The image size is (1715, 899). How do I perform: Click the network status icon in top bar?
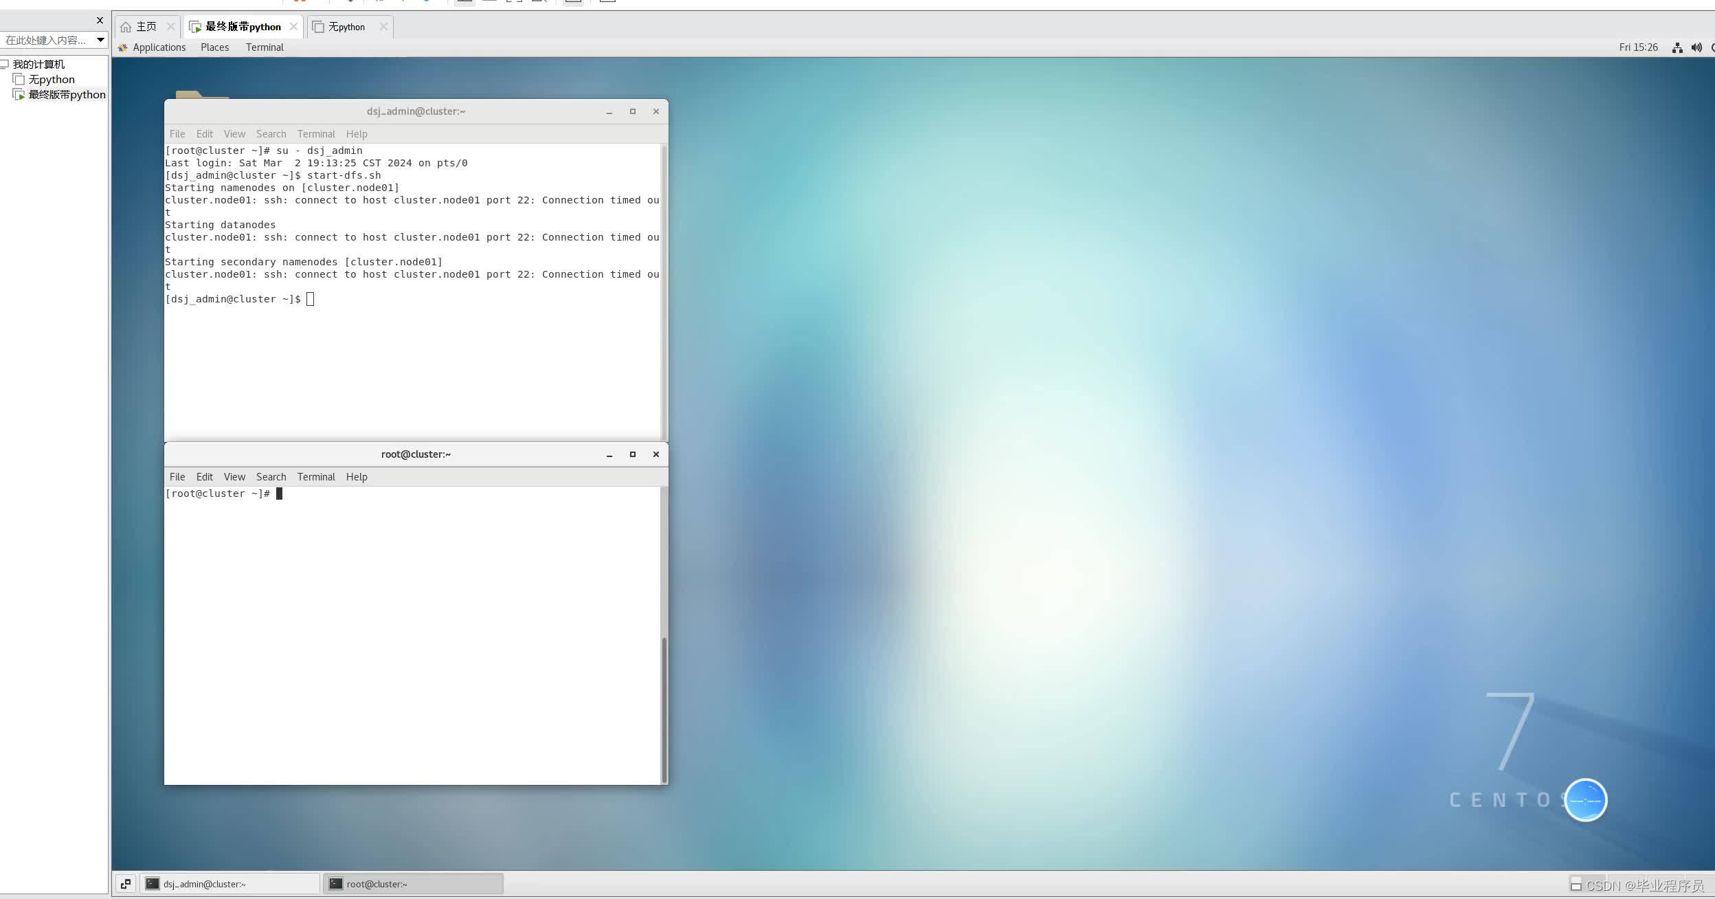pyautogui.click(x=1677, y=47)
